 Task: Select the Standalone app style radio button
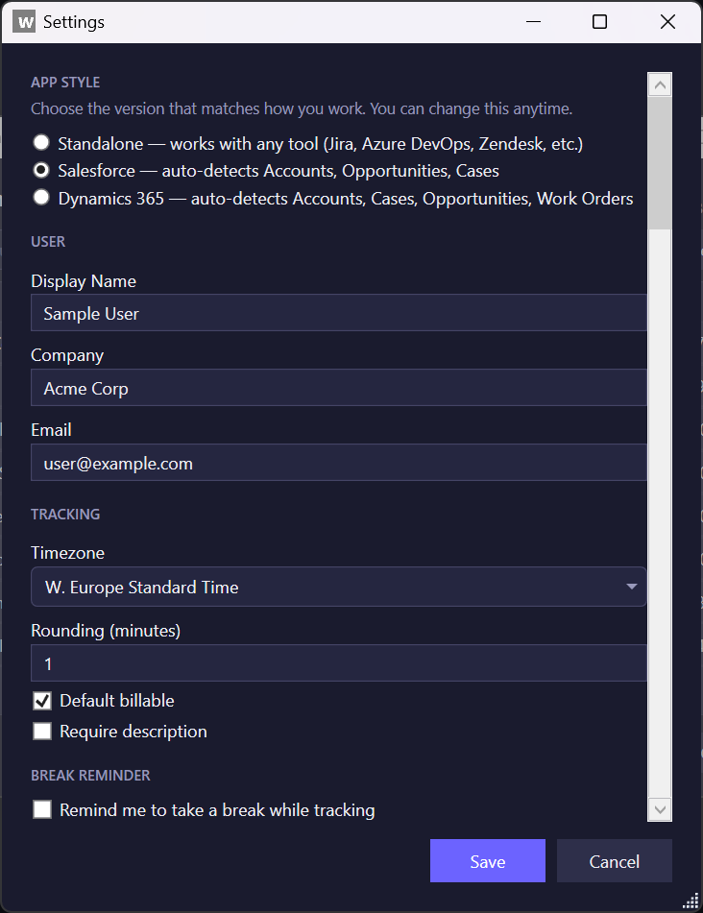click(x=41, y=142)
